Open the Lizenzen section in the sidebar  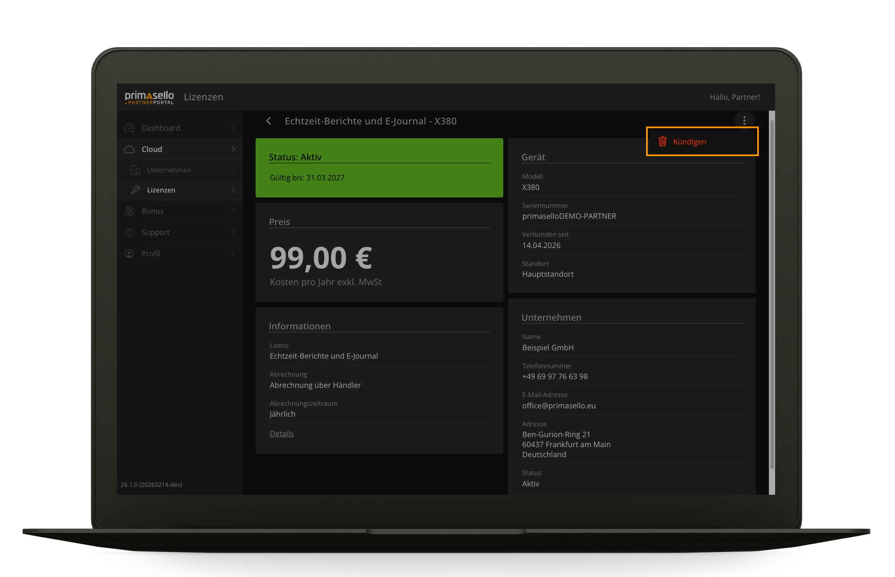[x=161, y=190]
